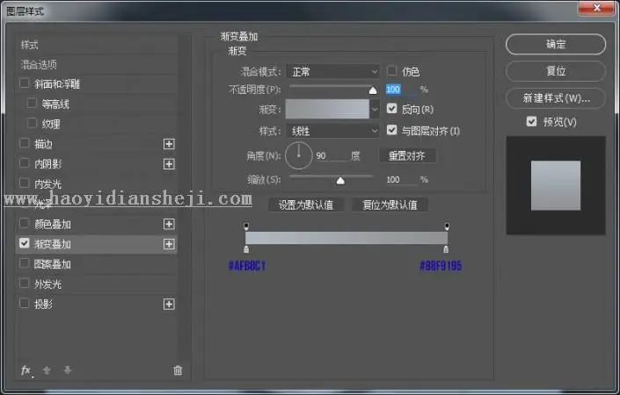The width and height of the screenshot is (620, 395).
Task: Enable the 描边 checkbox
Action: click(24, 143)
